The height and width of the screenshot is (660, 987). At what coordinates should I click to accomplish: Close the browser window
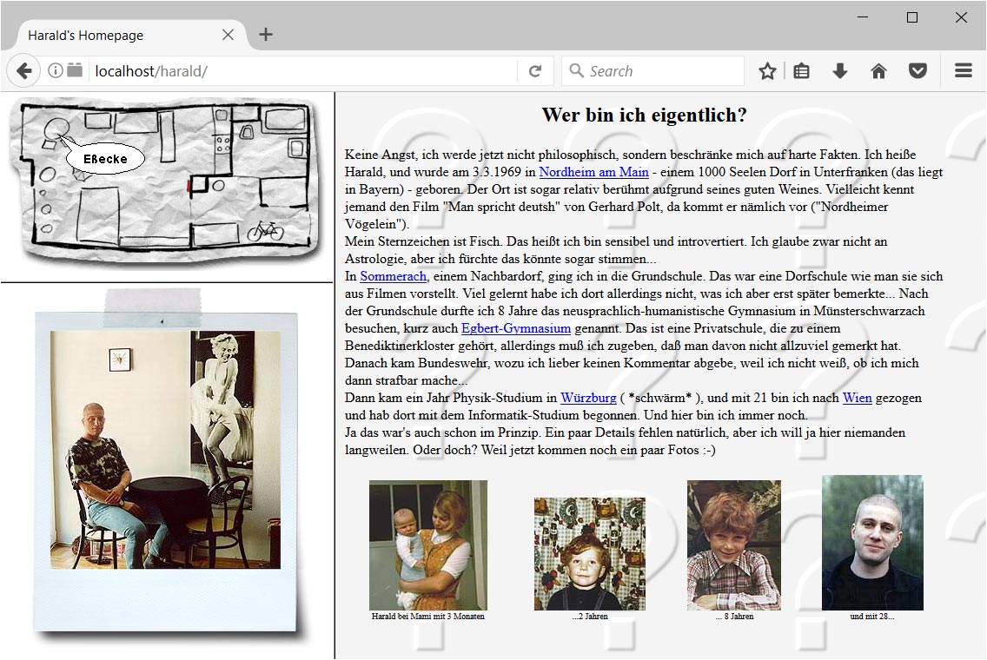(x=961, y=17)
